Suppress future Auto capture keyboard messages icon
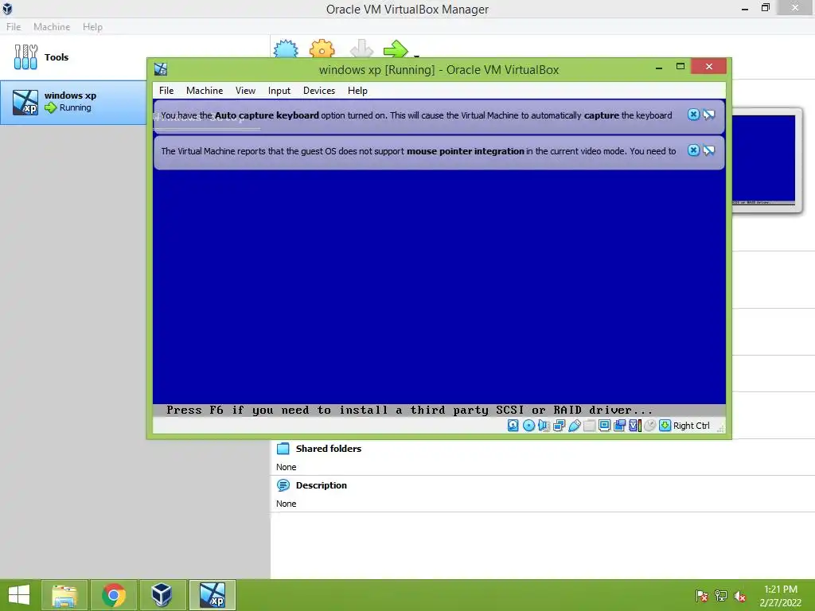 pos(709,115)
